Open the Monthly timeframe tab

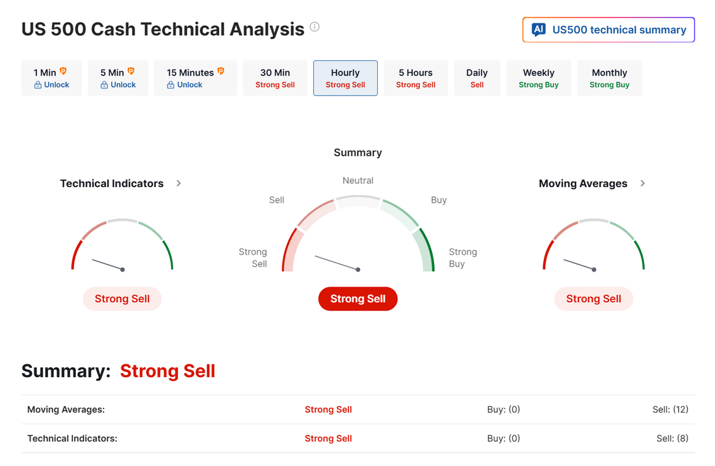[x=609, y=78]
